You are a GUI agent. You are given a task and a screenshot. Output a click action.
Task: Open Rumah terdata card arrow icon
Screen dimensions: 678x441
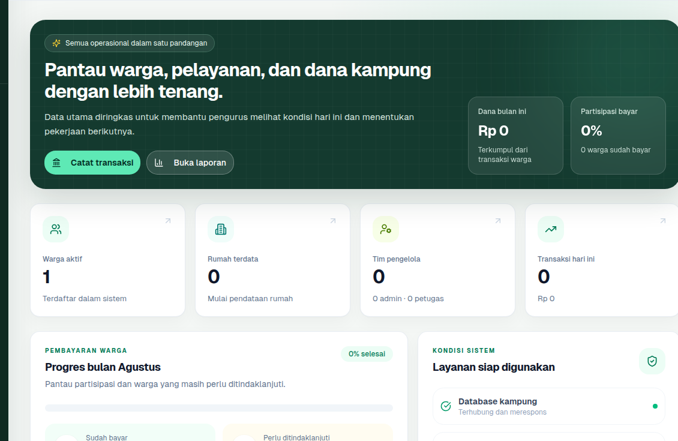[333, 221]
